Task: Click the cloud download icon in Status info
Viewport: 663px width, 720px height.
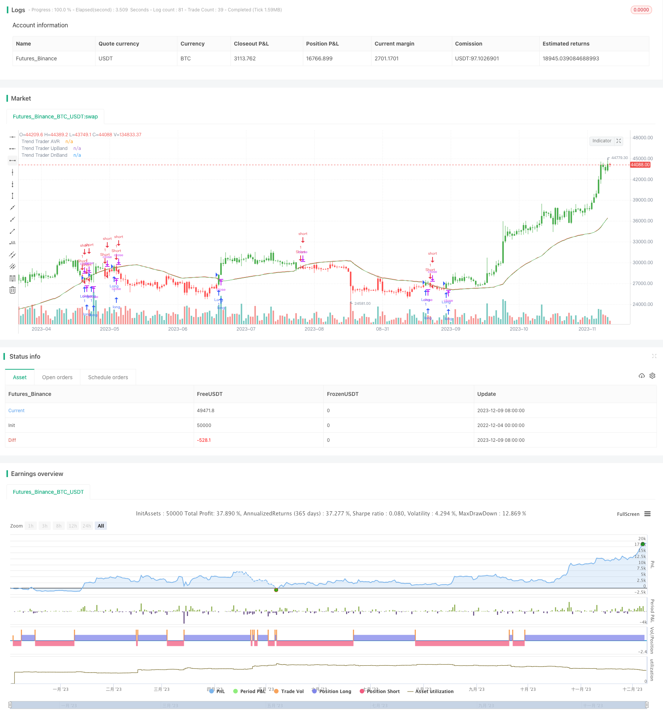Action: tap(641, 376)
